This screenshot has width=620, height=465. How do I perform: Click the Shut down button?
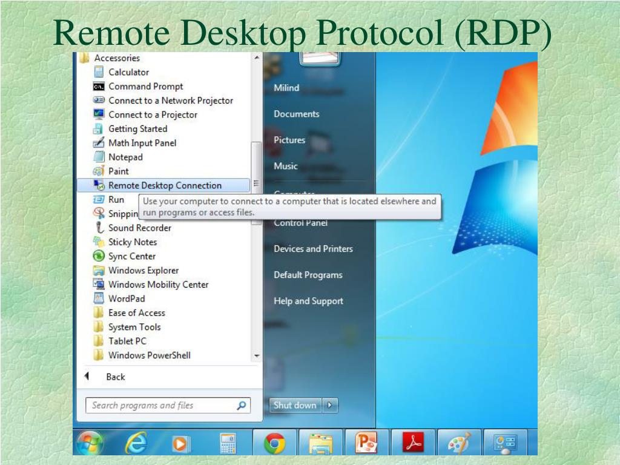(x=295, y=405)
